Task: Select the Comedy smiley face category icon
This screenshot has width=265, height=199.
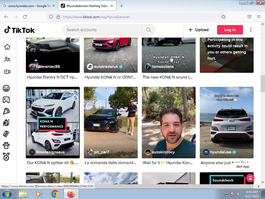Action: [6, 88]
